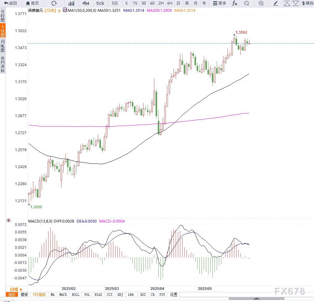Zoom out the chart with minus magnifier

[246, 3]
